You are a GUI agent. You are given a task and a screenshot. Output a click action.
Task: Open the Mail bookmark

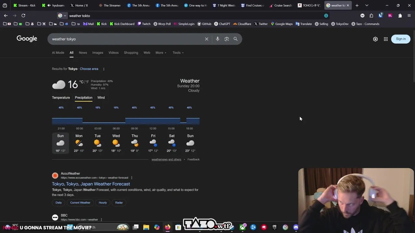[89, 24]
